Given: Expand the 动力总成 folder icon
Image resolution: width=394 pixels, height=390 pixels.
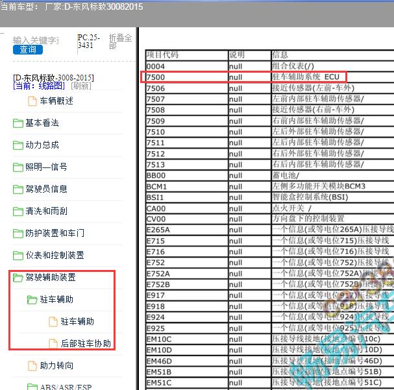Looking at the screenshot, I should (18, 145).
